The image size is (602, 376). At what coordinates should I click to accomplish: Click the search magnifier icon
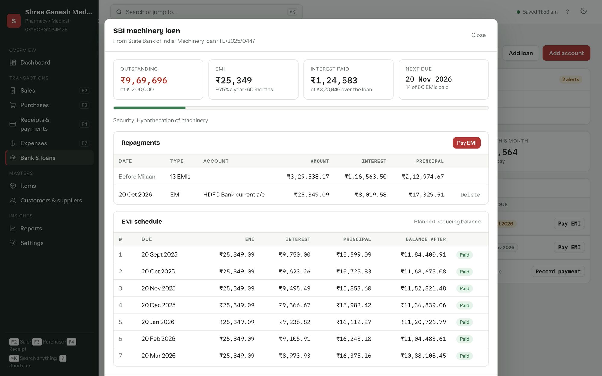pos(119,12)
